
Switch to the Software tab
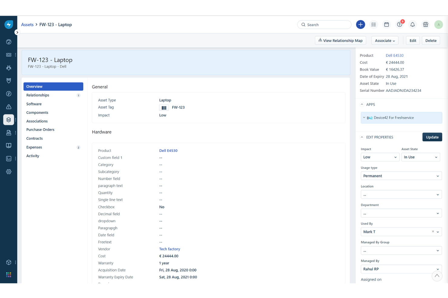(x=34, y=104)
